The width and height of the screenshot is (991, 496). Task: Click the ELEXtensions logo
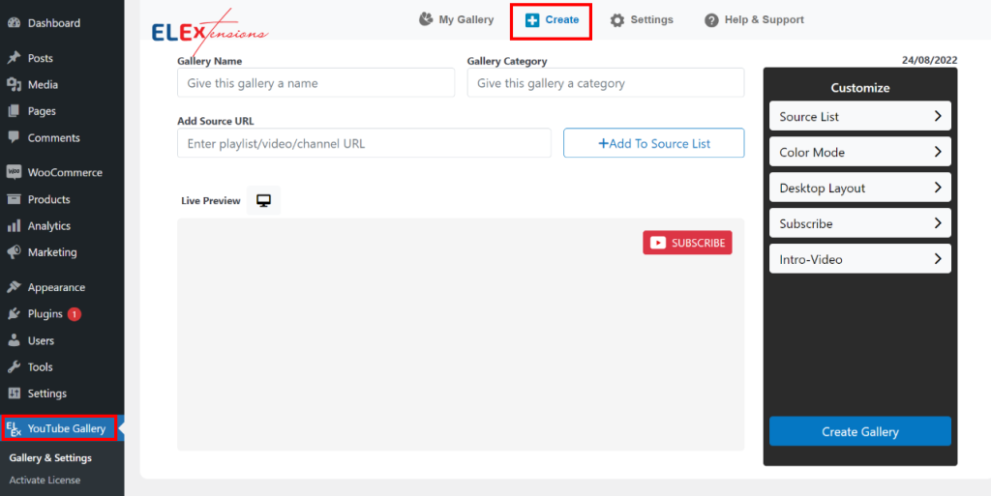209,32
